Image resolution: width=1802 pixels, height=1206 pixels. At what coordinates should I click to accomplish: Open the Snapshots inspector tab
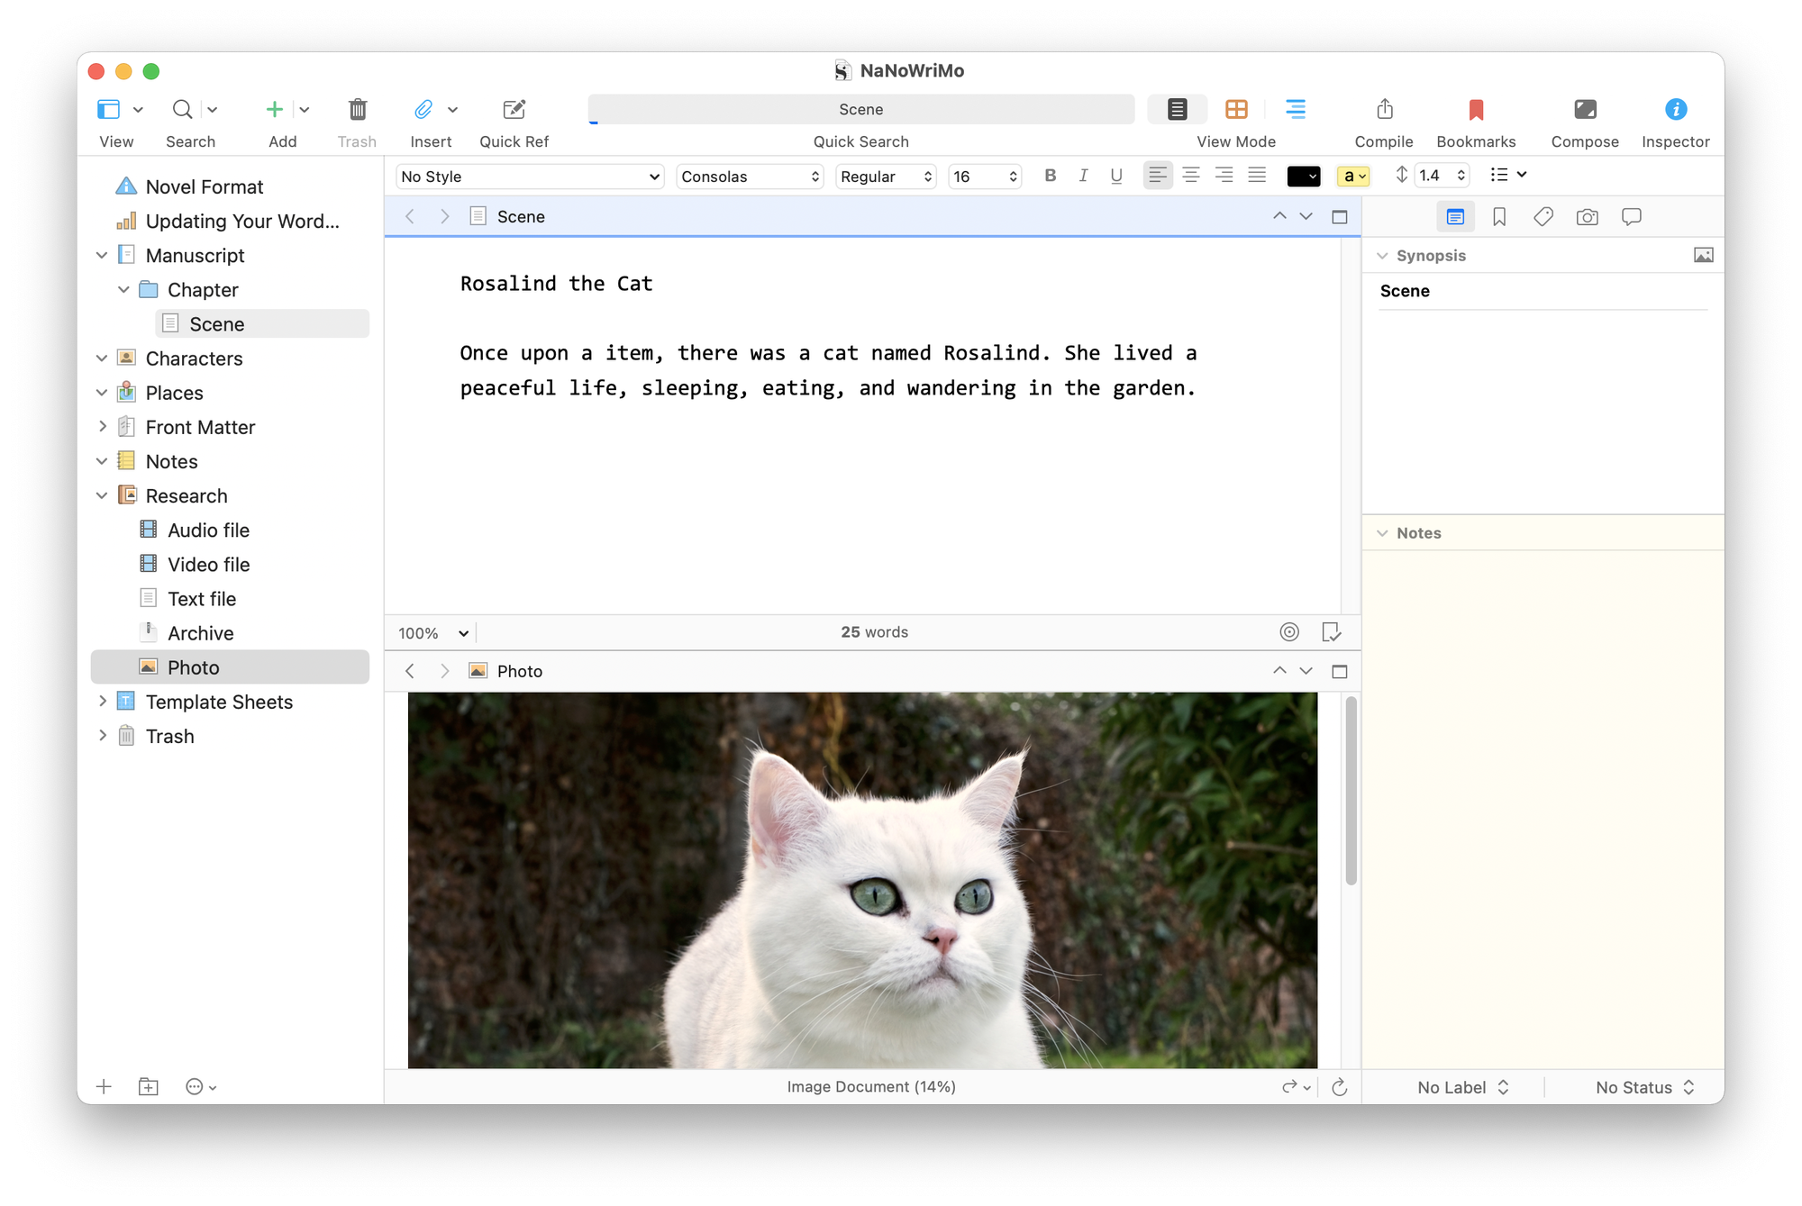point(1587,217)
